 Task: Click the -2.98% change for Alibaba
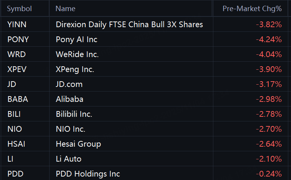269,99
